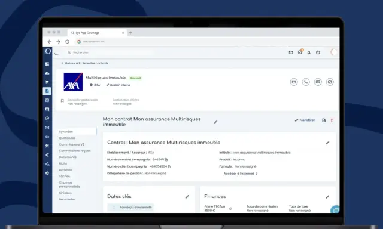Open the chat bubble icon in the left sidebar
This screenshot has width=383, height=229.
point(47,109)
